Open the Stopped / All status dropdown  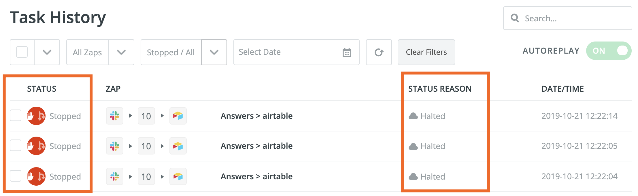(x=214, y=52)
